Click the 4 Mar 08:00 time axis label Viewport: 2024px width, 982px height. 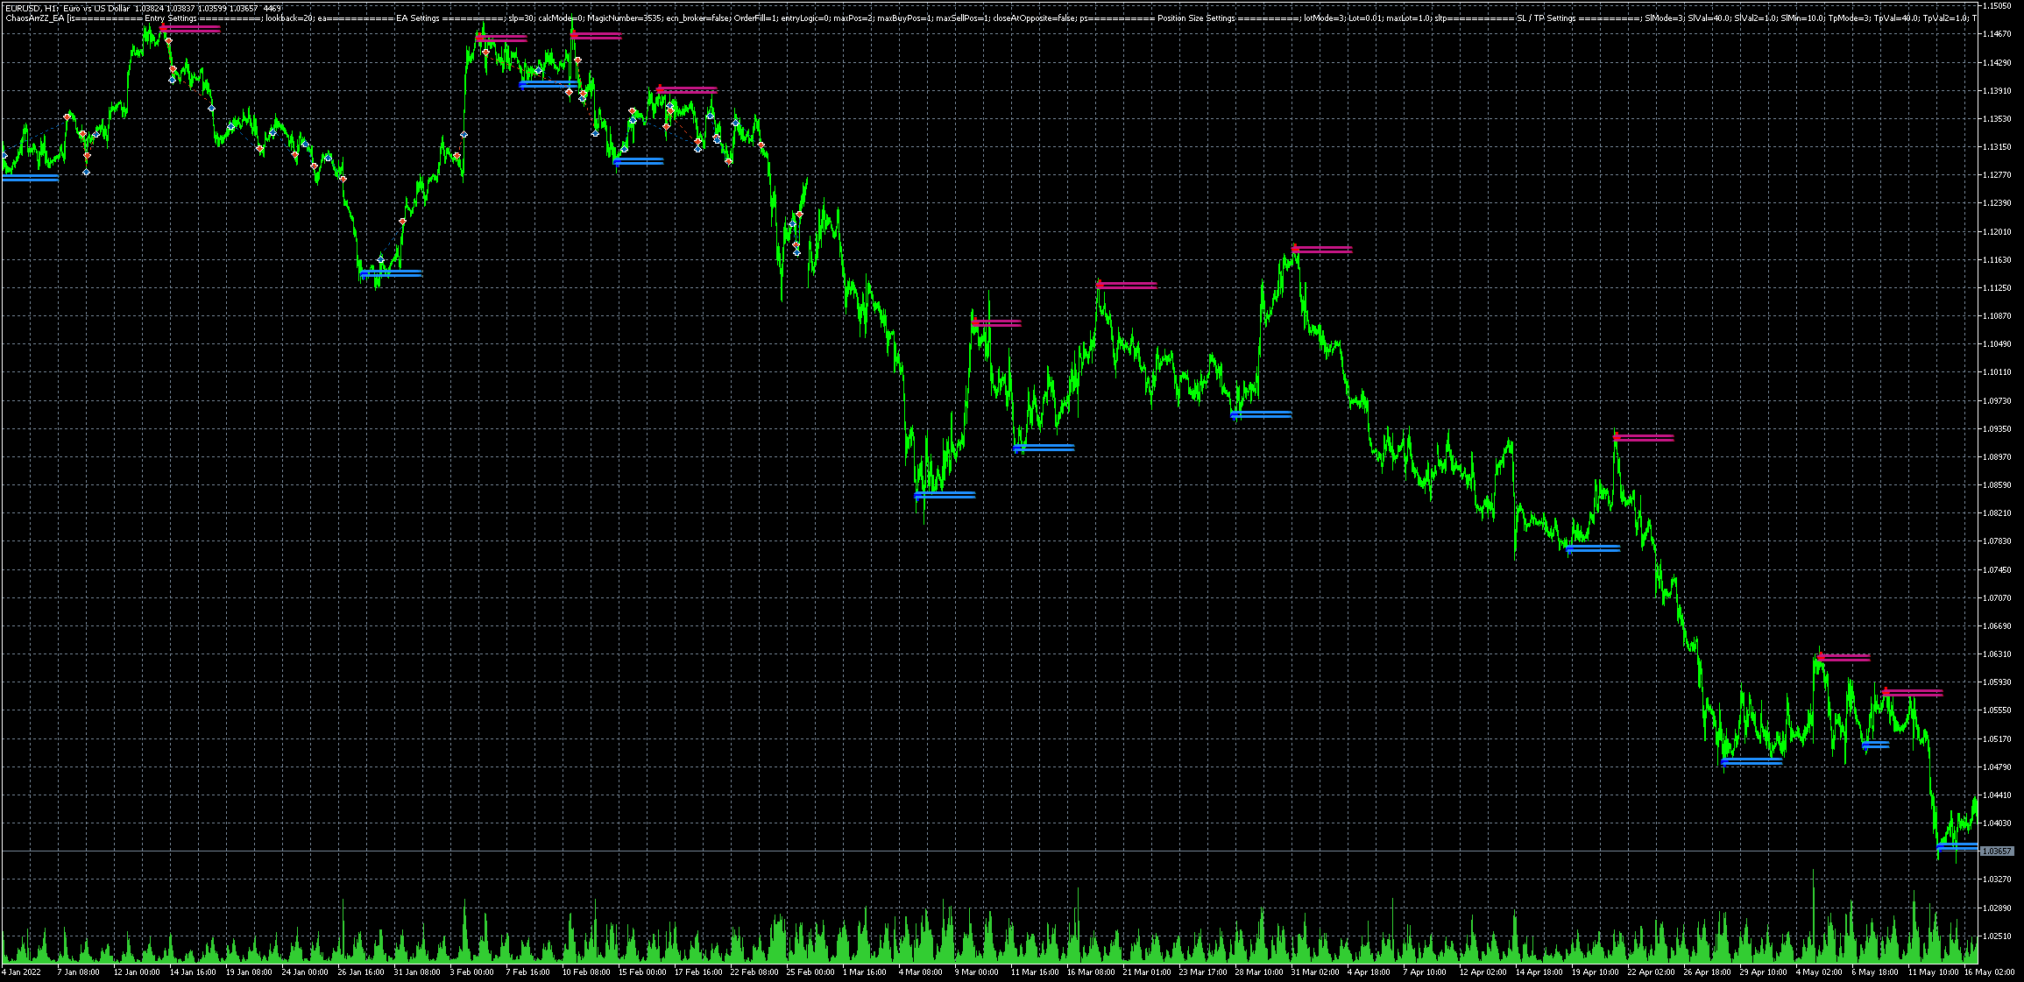pyautogui.click(x=920, y=971)
